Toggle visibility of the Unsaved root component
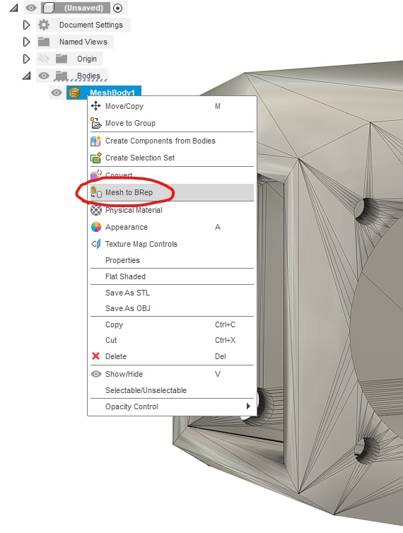 coord(31,8)
